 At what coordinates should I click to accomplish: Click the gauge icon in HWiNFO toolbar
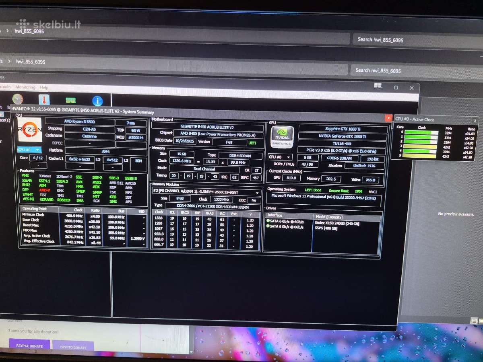coord(17,99)
